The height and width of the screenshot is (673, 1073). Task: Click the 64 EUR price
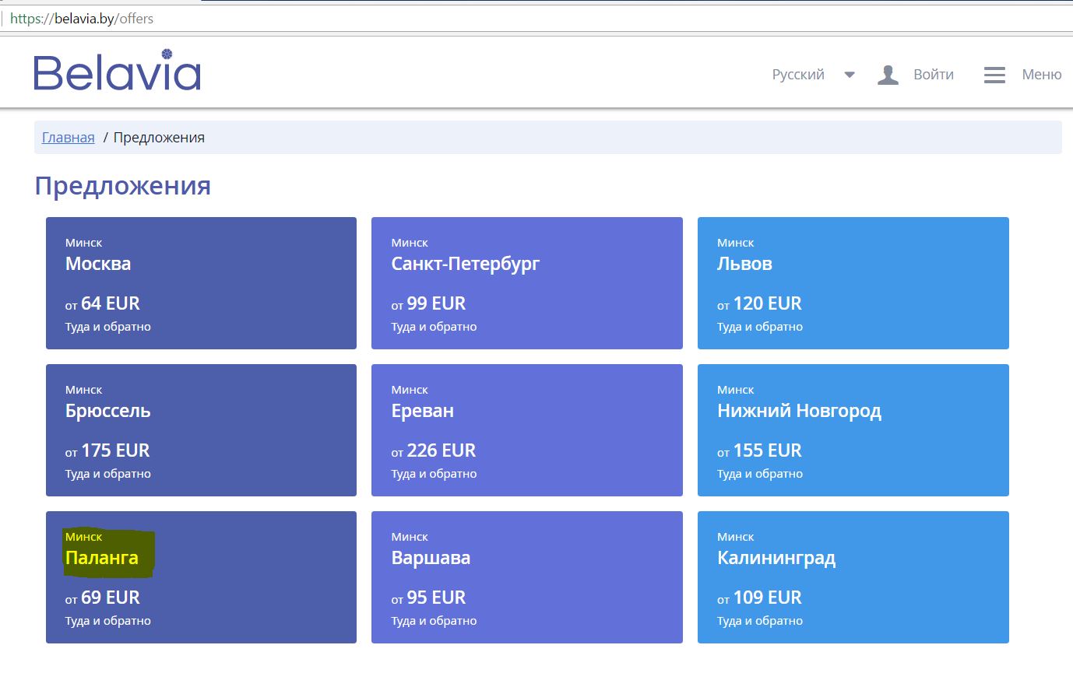(111, 303)
